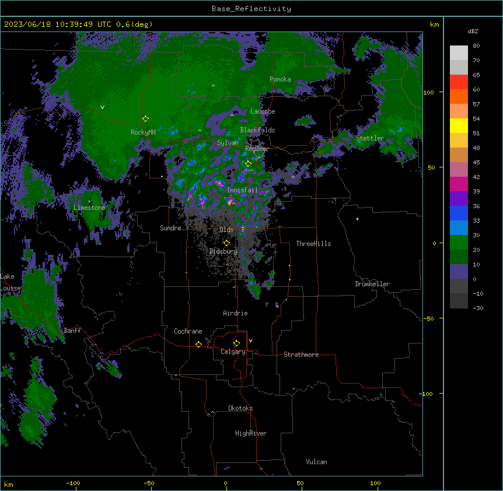
Task: Select the purple 36-39 dBZ legend swatch
Action: [x=459, y=199]
